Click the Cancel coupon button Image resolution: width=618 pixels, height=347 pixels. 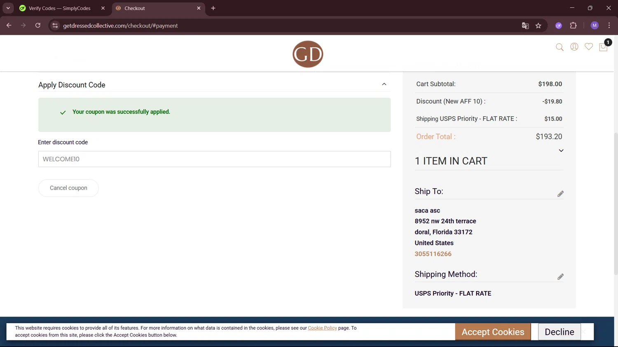pos(68,188)
